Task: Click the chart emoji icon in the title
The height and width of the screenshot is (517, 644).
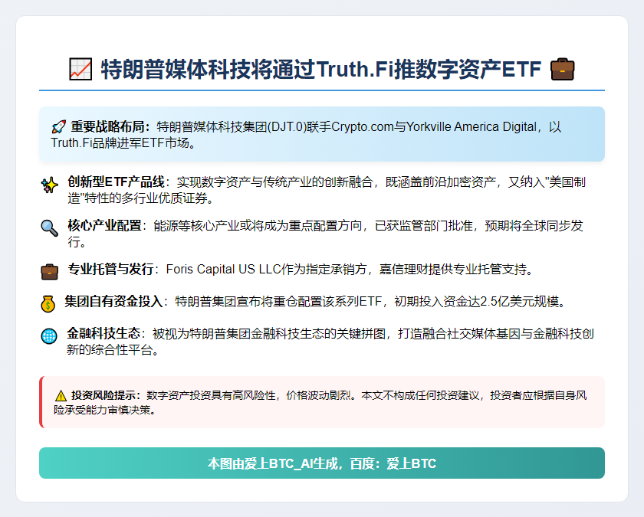Action: (80, 69)
